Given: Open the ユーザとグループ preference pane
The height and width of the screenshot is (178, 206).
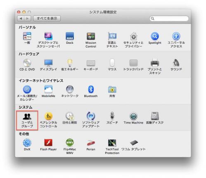Looking at the screenshot, I should point(27,120).
